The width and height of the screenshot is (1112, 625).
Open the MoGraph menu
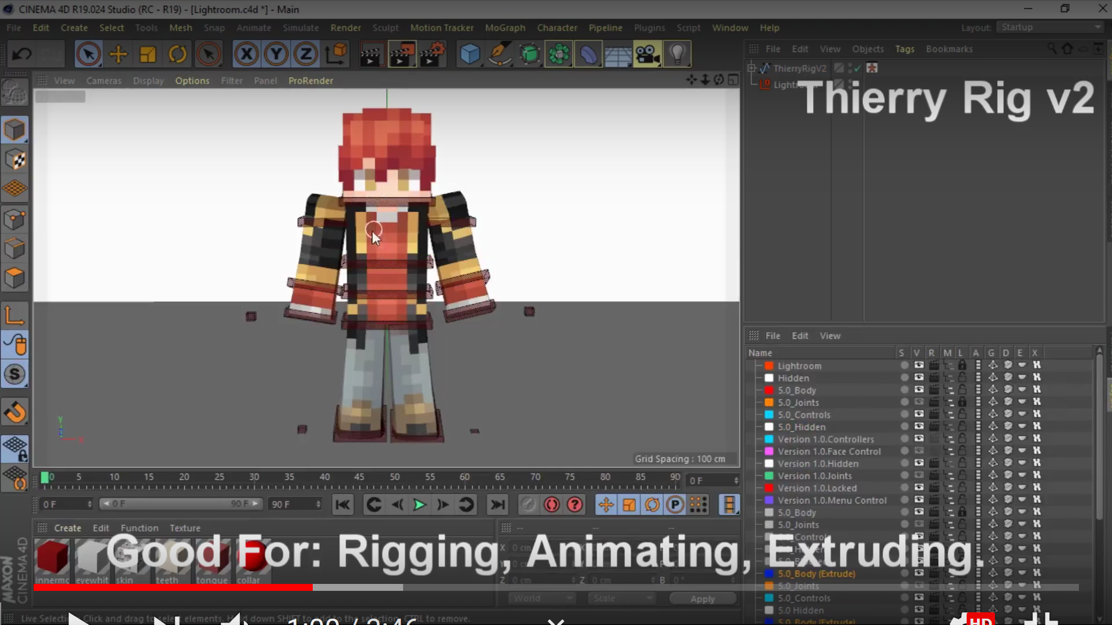click(505, 28)
